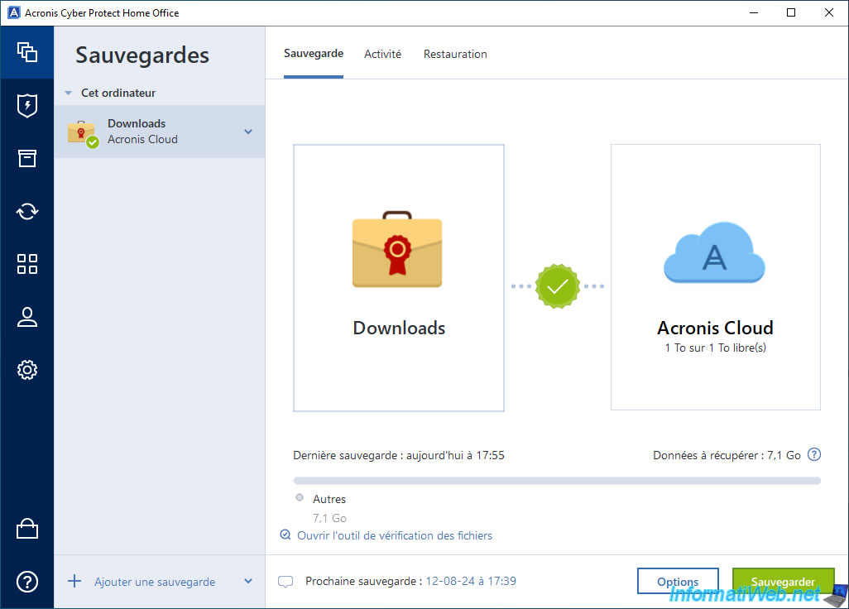Image resolution: width=849 pixels, height=609 pixels.
Task: Open the Backup section in sidebar
Action: coord(27,52)
